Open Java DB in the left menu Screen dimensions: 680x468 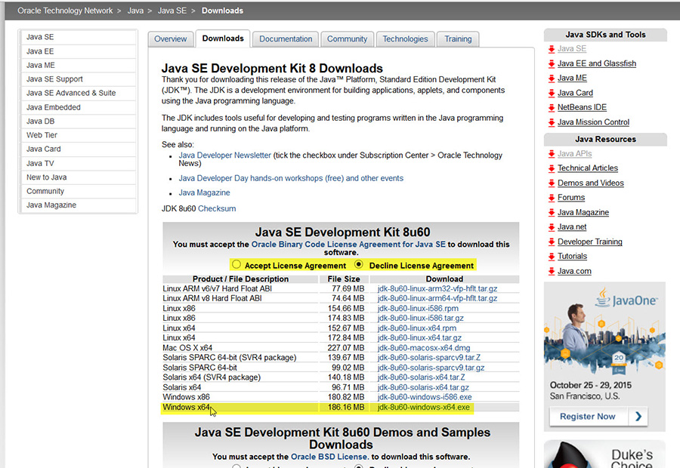(79, 122)
